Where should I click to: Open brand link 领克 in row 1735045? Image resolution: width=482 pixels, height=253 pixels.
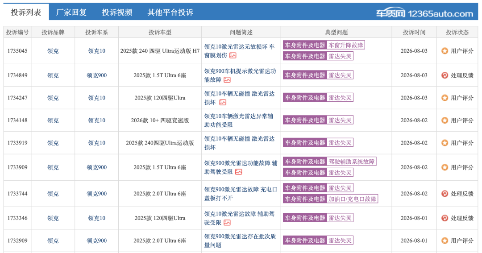tap(53, 51)
